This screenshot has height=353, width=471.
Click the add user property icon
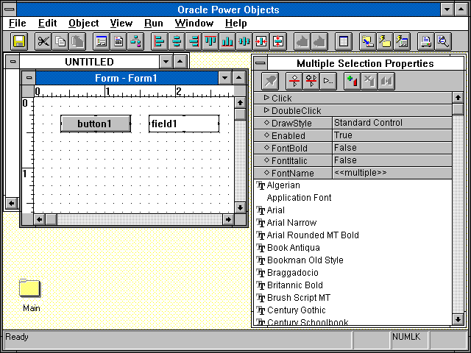pyautogui.click(x=352, y=81)
